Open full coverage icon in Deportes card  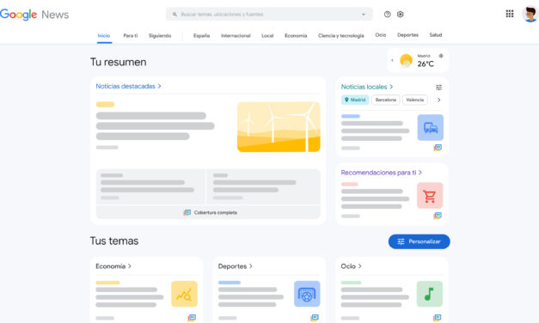(315, 318)
